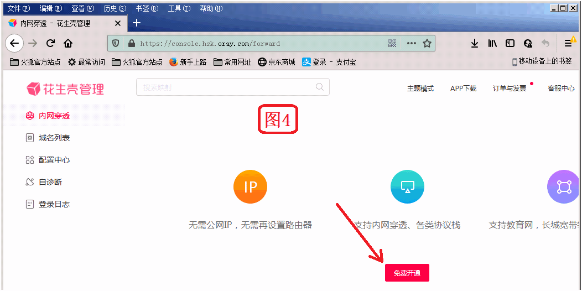The width and height of the screenshot is (582, 291).
Task: Click the tracking protection shield icon
Action: (x=116, y=43)
